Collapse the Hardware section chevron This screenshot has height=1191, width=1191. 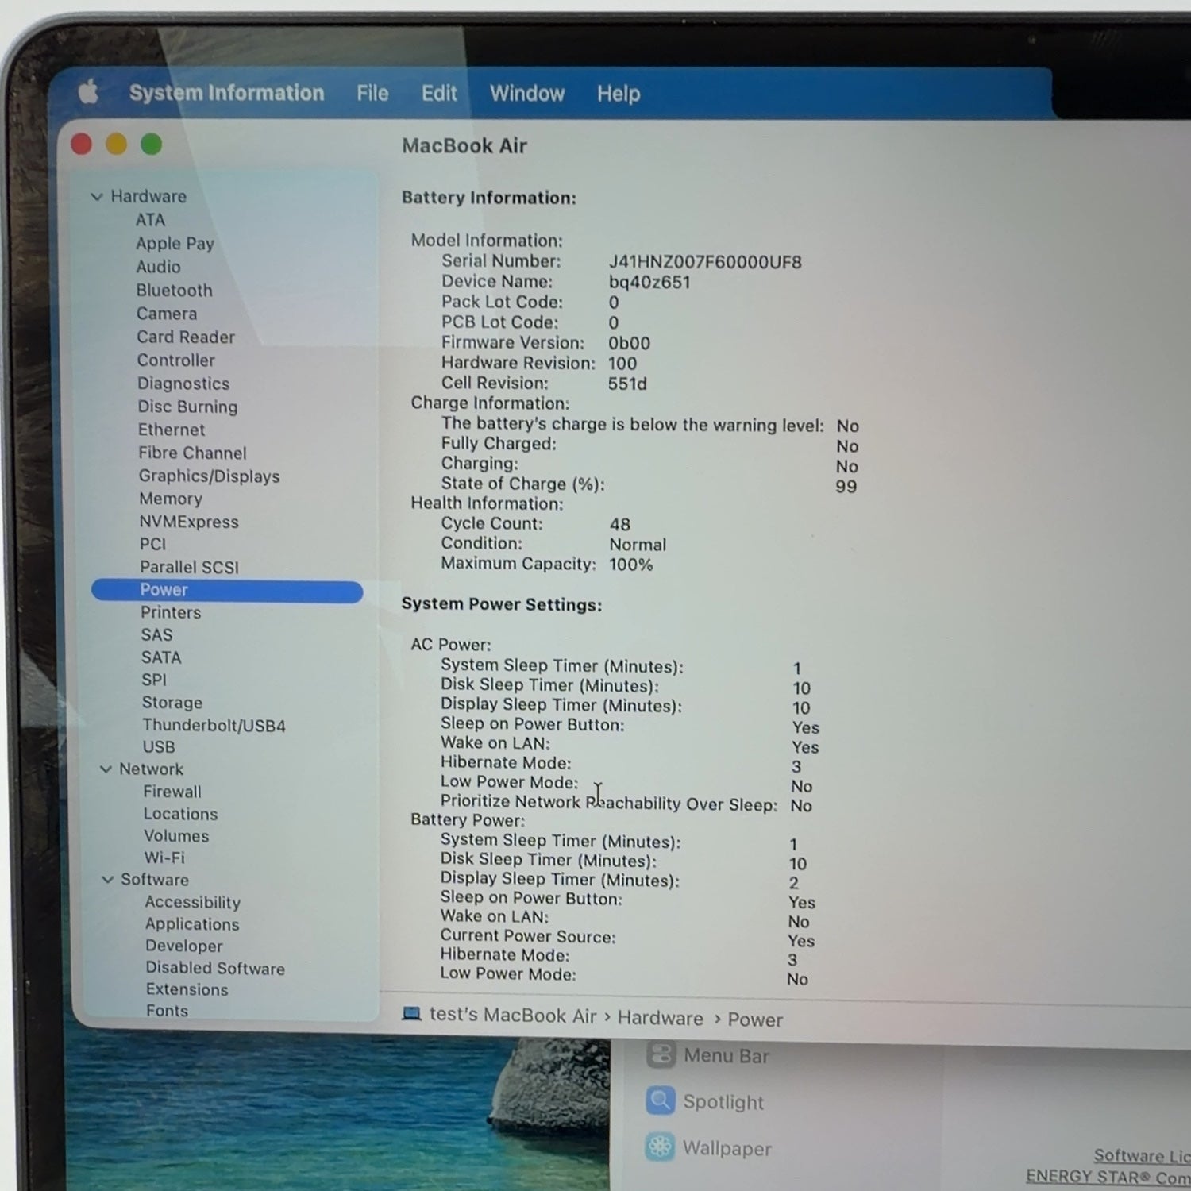tap(97, 196)
